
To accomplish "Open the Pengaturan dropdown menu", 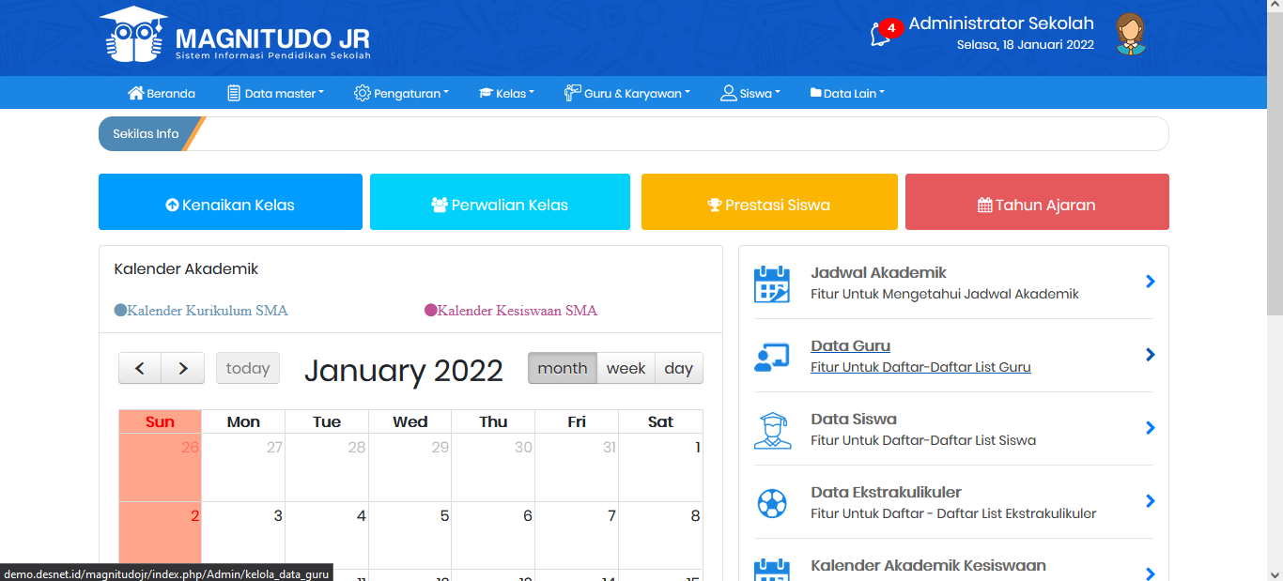I will coord(401,93).
